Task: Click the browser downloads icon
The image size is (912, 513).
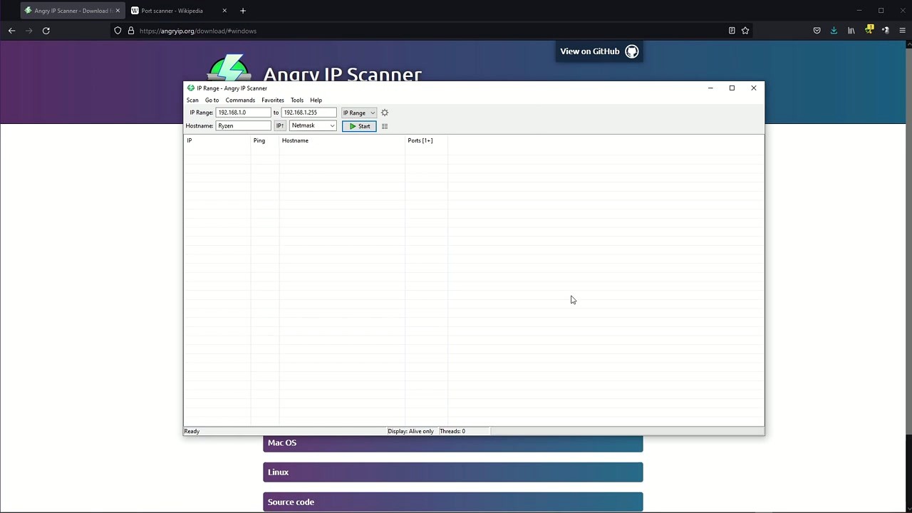Action: pos(834,30)
